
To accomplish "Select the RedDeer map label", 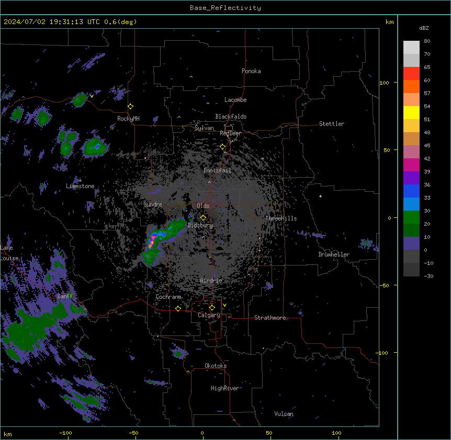I will coord(230,133).
